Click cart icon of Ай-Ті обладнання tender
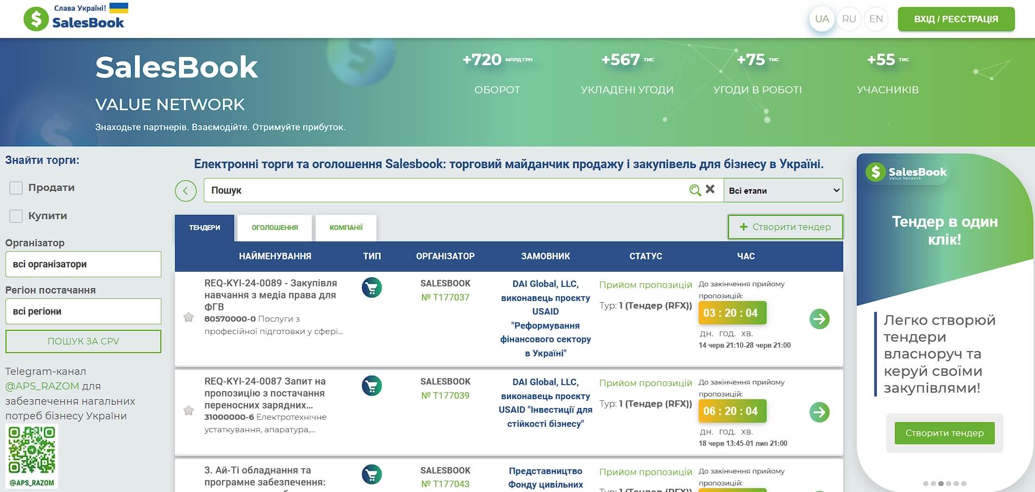The height and width of the screenshot is (492, 1035). [372, 475]
